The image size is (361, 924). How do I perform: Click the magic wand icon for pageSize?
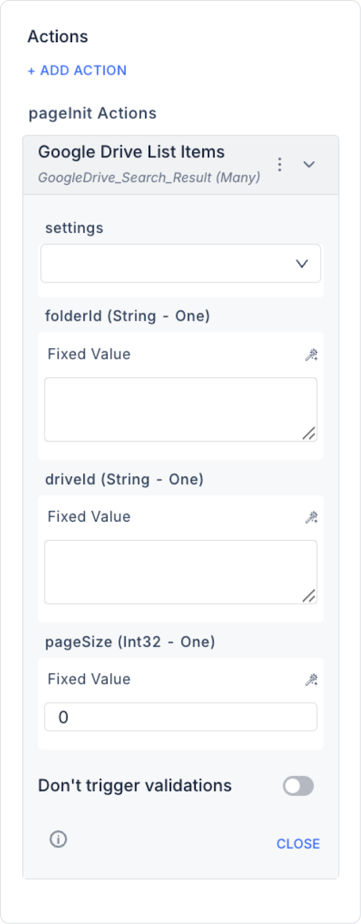(311, 680)
